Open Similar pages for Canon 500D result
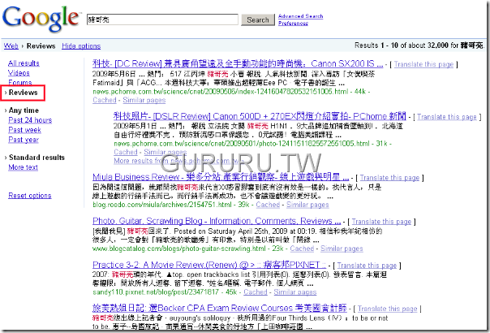 (165, 152)
